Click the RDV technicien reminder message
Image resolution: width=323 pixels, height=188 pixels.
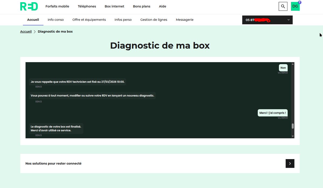[78, 82]
